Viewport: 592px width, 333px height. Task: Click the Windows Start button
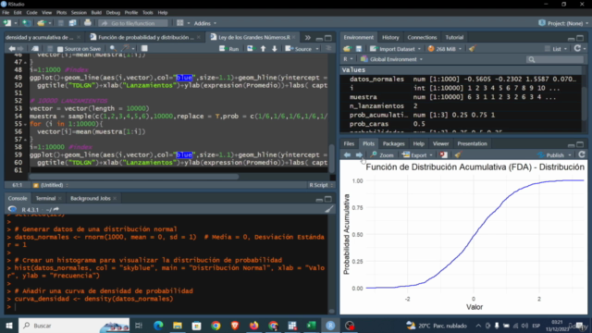[x=9, y=326]
